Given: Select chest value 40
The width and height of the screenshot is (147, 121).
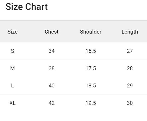Looking at the screenshot, I should point(52,86).
